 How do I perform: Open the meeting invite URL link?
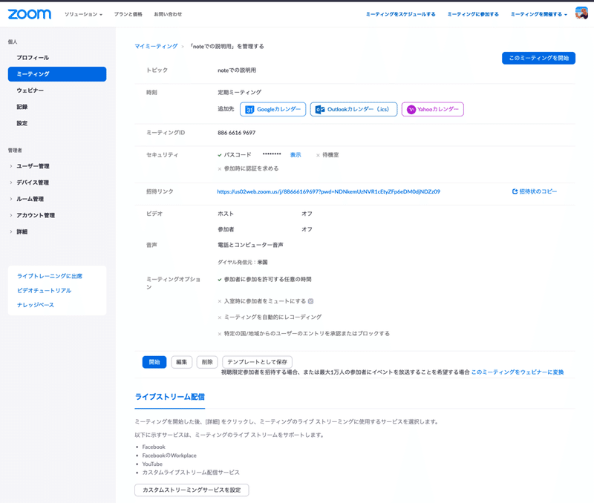click(x=328, y=191)
